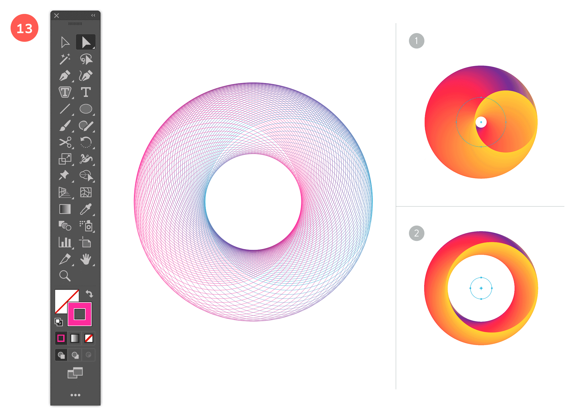
Task: Select the Type tool
Action: 86,92
